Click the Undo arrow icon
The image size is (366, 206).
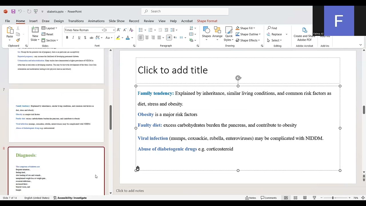coord(20,11)
